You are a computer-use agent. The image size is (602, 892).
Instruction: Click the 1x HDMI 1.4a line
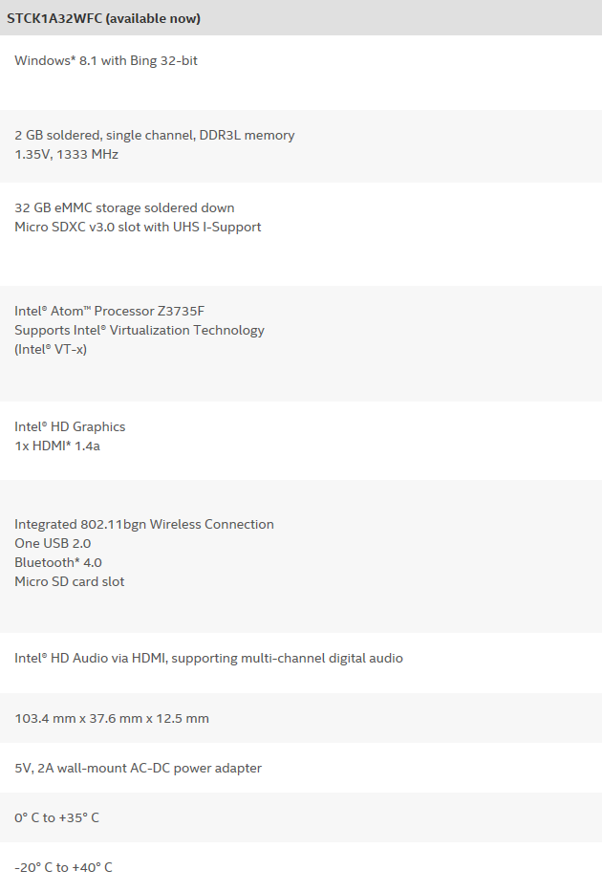56,446
